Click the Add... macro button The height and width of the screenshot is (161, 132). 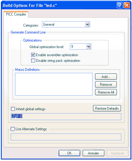pyautogui.click(x=106, y=76)
